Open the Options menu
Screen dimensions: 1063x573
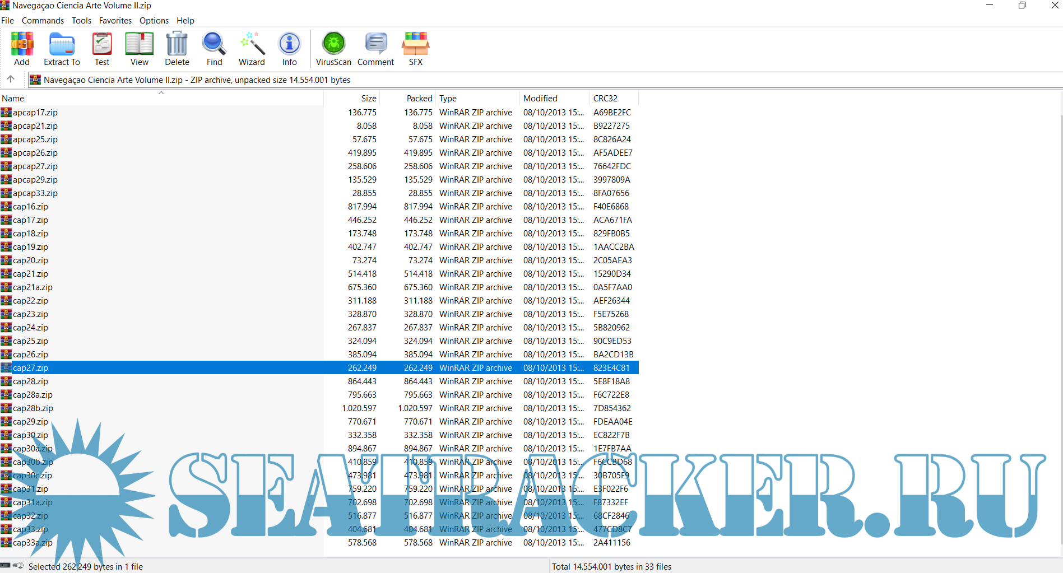pyautogui.click(x=154, y=21)
